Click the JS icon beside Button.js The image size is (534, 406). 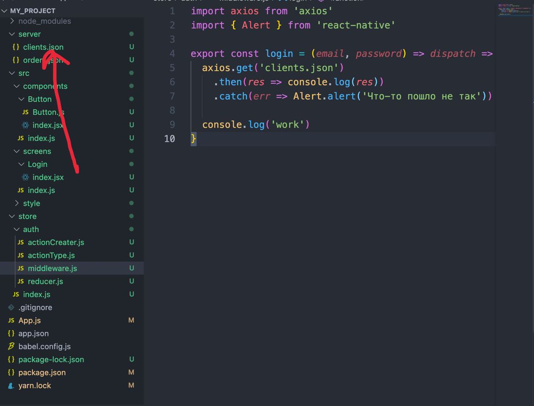[25, 112]
